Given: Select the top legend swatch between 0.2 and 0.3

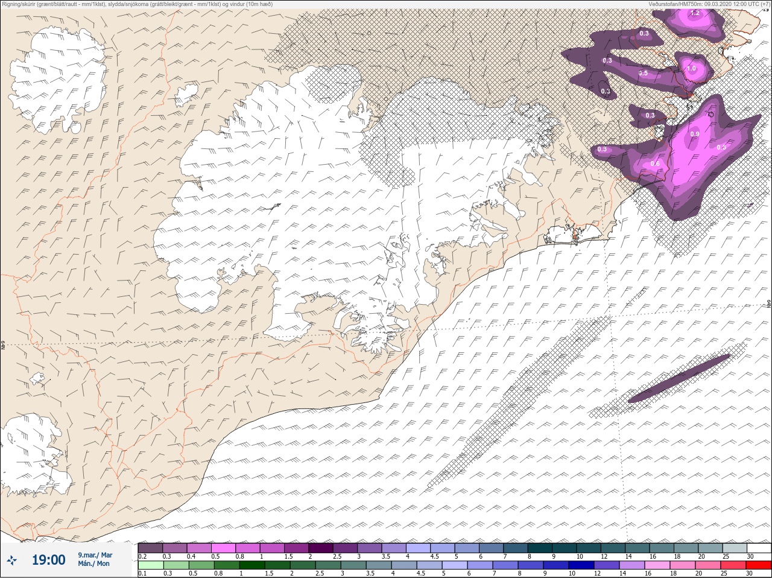Looking at the screenshot, I should coord(150,548).
